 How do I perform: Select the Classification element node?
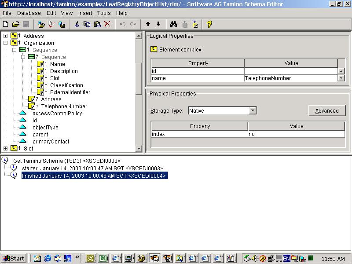(x=66, y=85)
